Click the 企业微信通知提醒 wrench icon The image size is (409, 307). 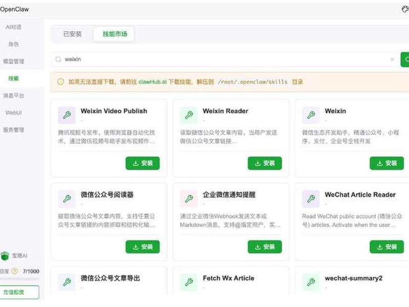(189, 199)
